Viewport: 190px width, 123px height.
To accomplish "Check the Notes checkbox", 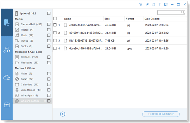I will (x=49, y=73).
